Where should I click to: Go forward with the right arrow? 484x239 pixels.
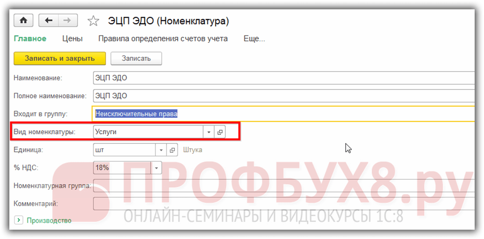point(67,20)
